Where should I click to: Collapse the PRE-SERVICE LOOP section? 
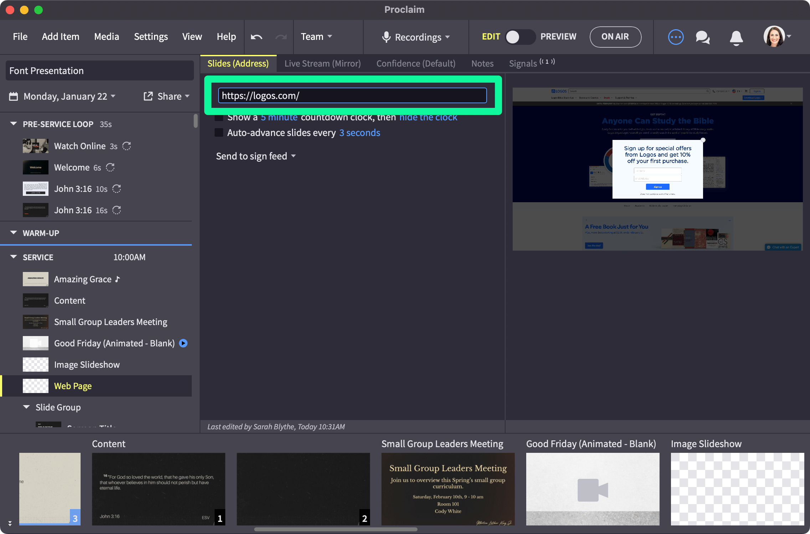coord(14,124)
